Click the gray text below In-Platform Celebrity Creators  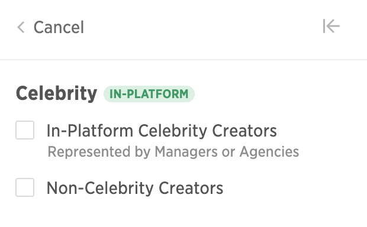click(x=173, y=152)
